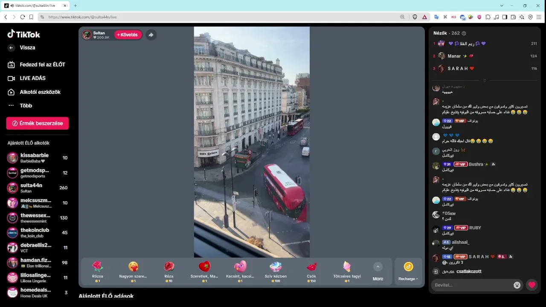Open LIVE ADÁS in the sidebar
Screen dimensions: 546x307
tap(27, 78)
